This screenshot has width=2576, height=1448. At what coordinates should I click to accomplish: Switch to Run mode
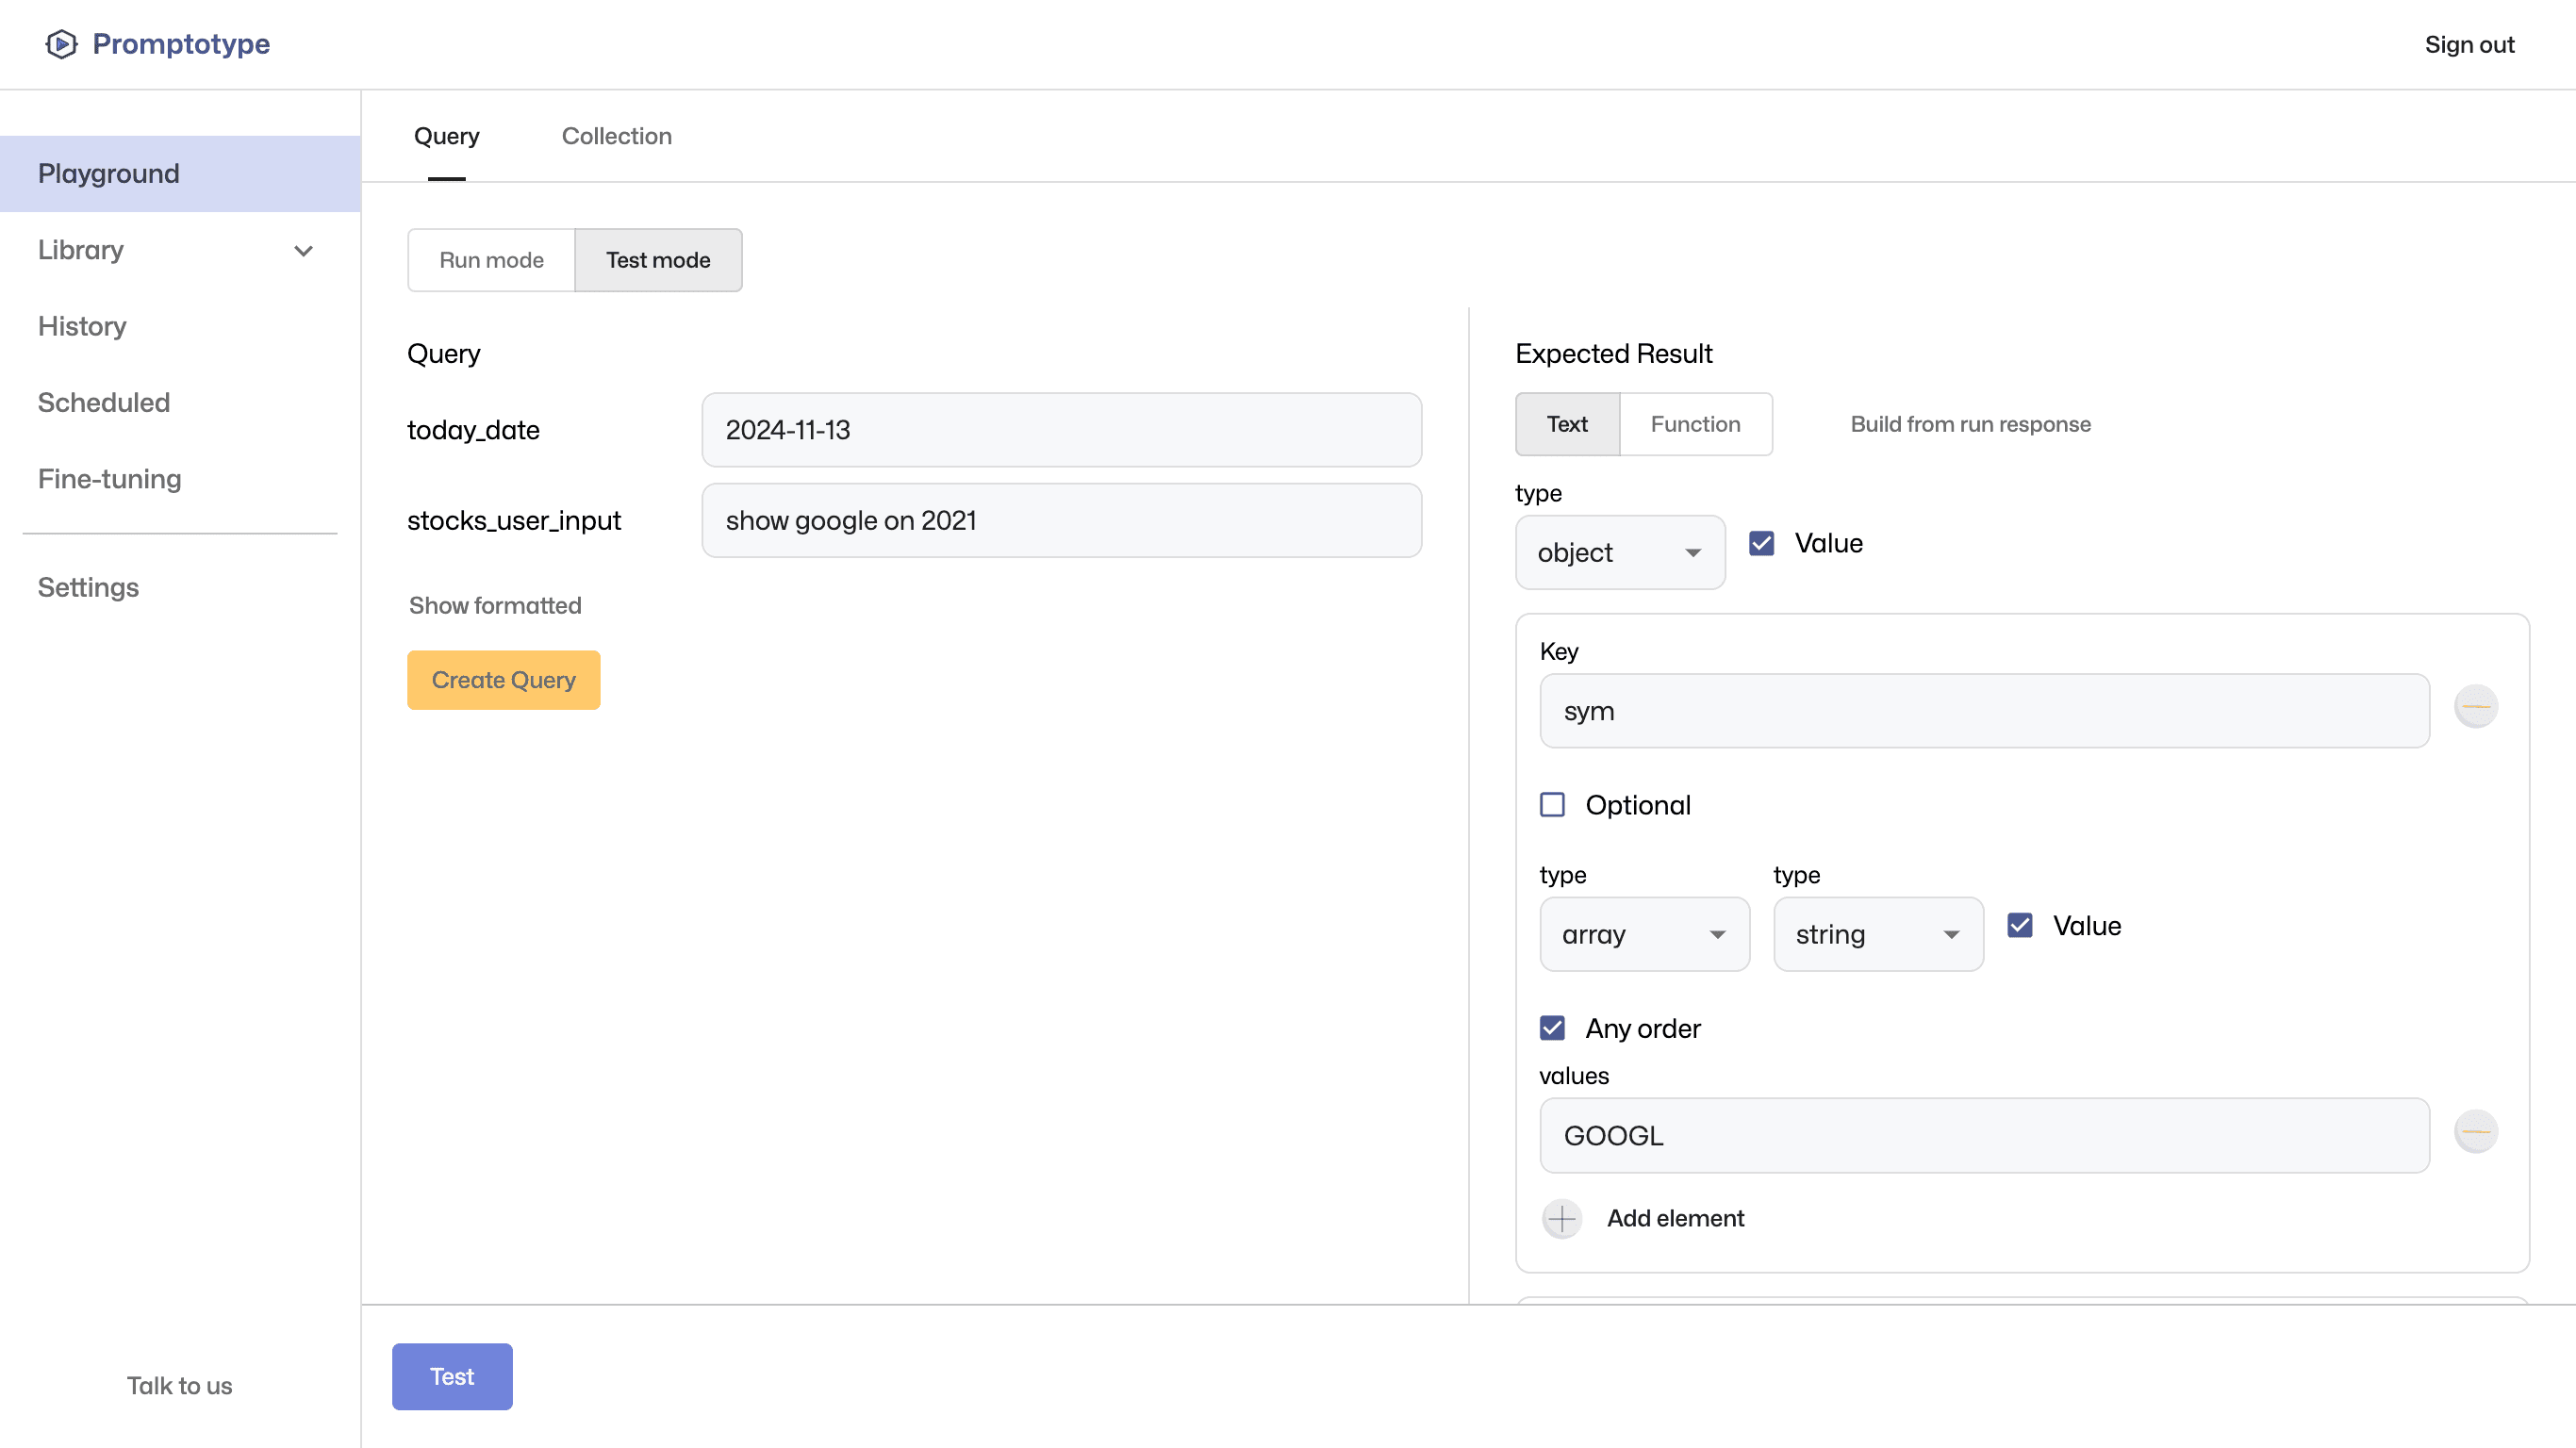tap(491, 260)
